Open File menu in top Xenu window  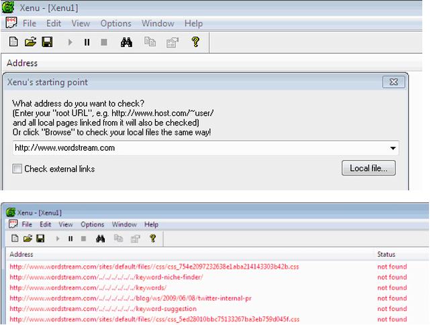click(x=30, y=23)
